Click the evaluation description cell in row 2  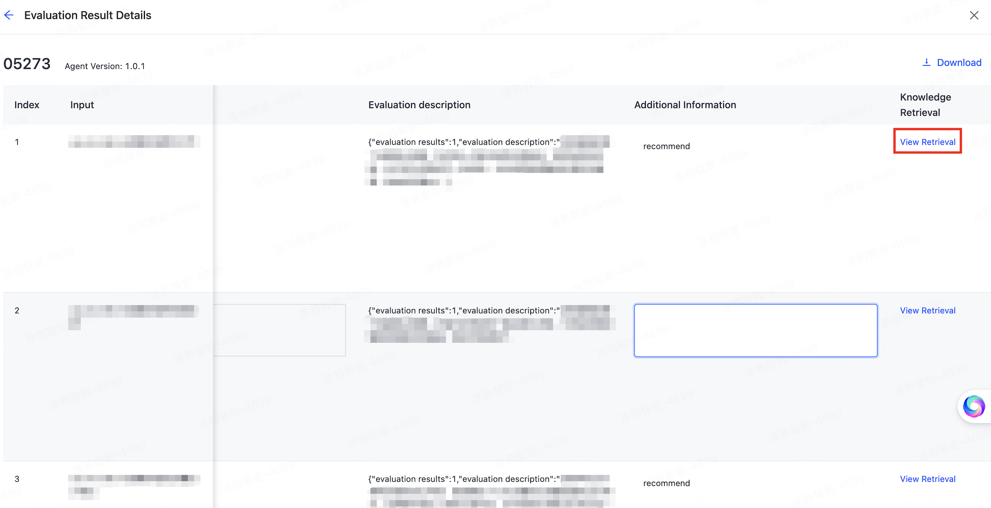pos(490,324)
